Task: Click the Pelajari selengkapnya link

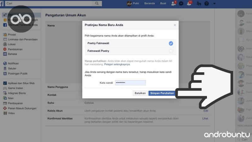Action: point(117,64)
